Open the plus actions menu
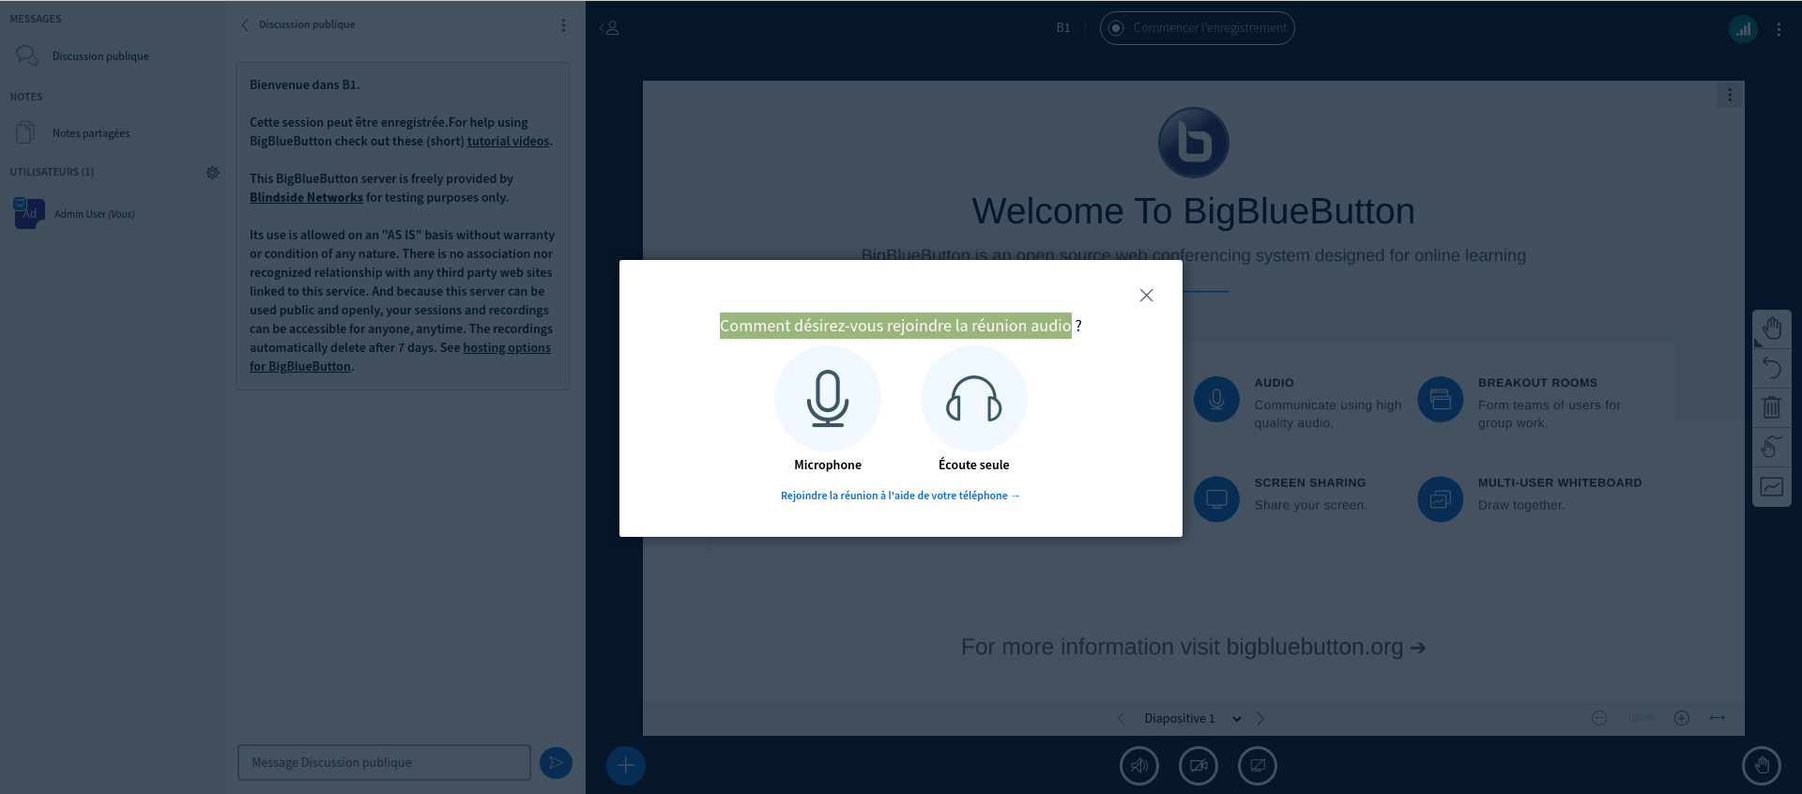This screenshot has width=1802, height=794. click(x=626, y=766)
